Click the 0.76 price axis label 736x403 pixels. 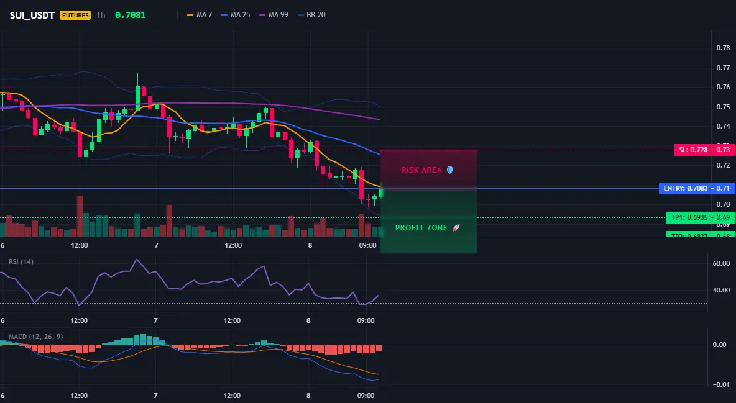723,88
